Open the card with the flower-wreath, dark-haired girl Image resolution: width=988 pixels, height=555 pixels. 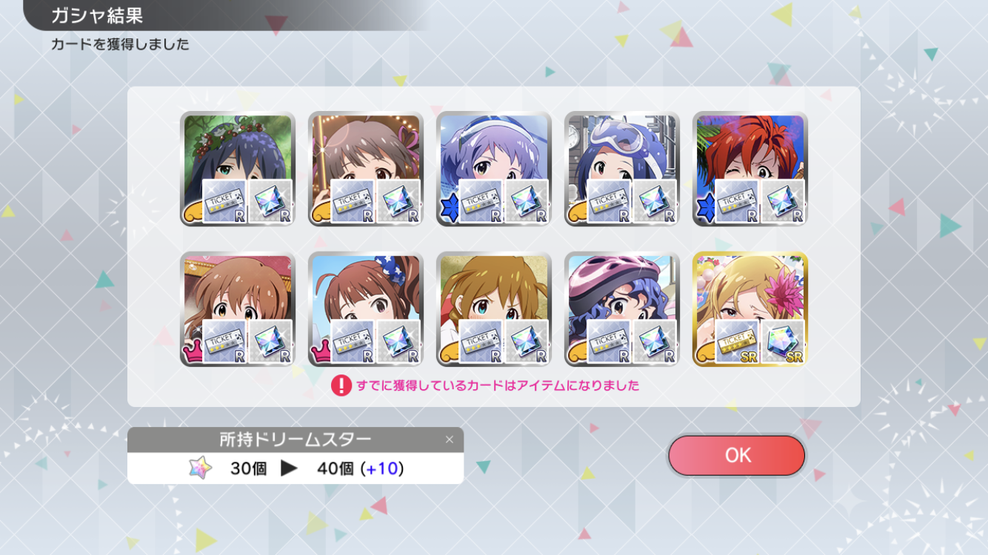click(x=238, y=169)
